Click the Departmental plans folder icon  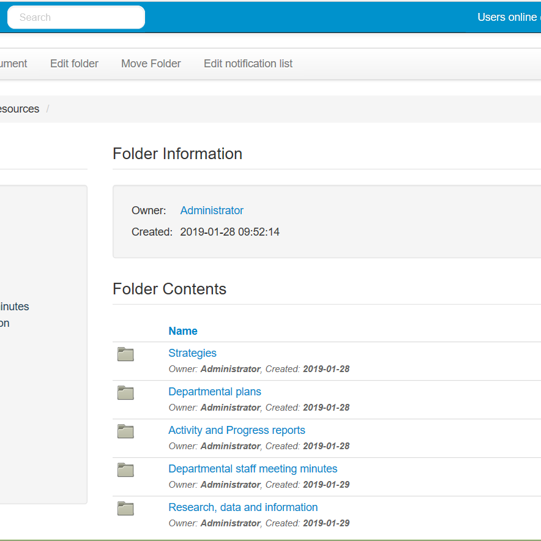click(125, 393)
